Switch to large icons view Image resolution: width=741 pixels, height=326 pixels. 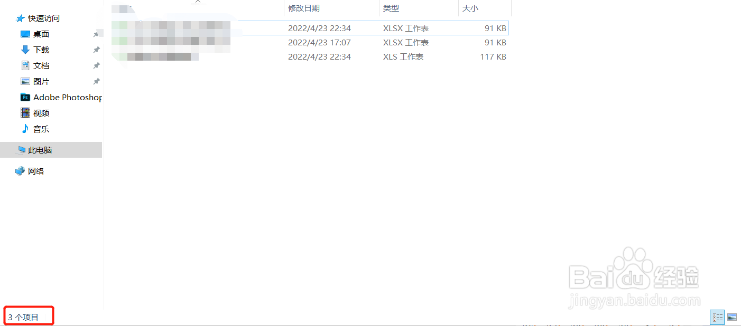point(732,317)
